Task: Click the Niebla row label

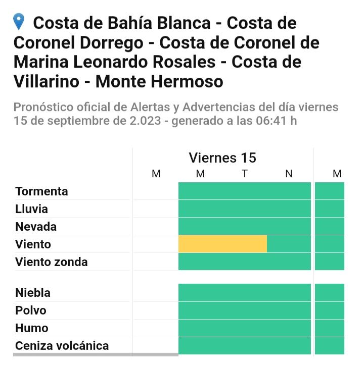Action: (33, 293)
